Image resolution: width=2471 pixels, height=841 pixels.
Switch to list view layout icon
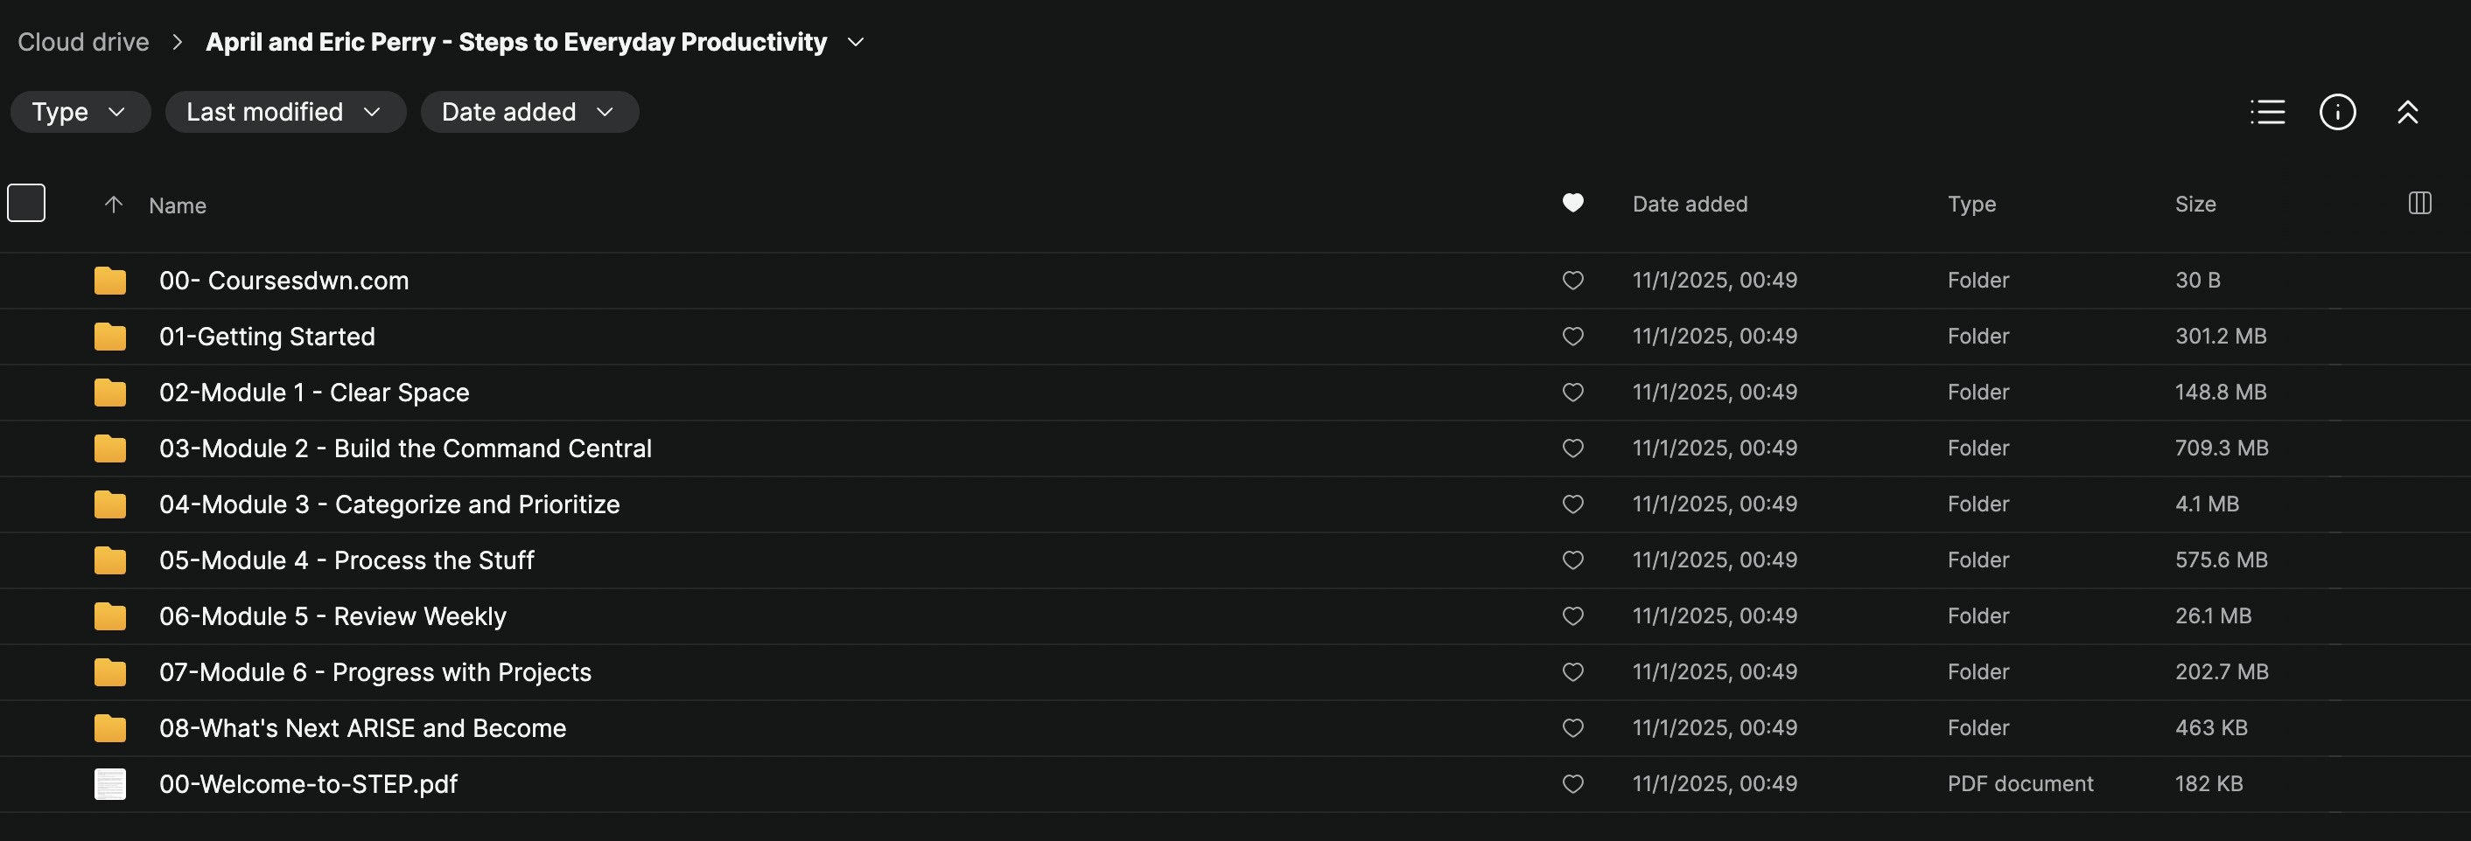(2268, 112)
